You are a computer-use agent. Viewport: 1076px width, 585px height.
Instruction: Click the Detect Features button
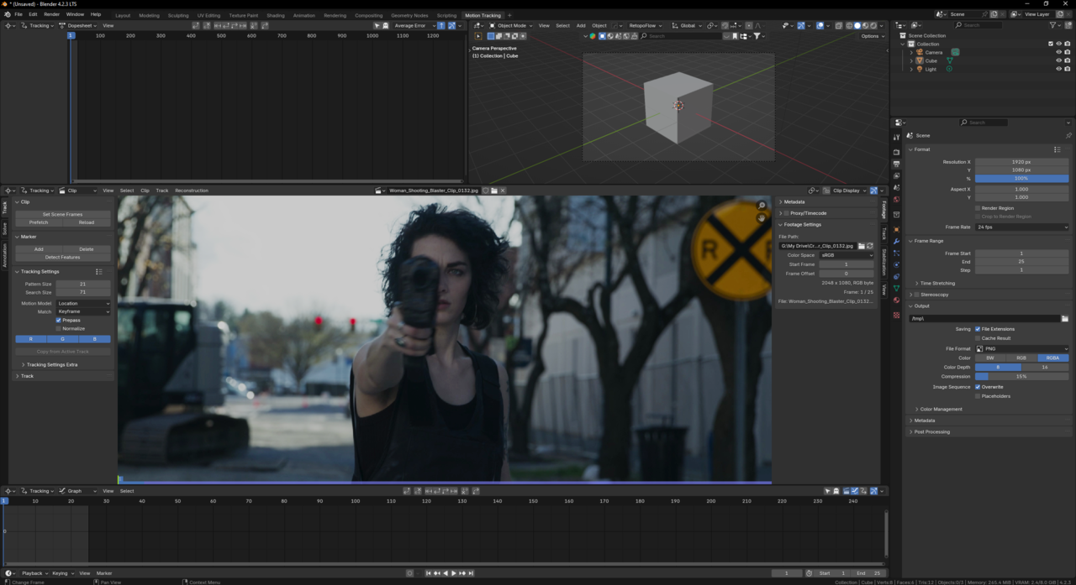(x=62, y=257)
